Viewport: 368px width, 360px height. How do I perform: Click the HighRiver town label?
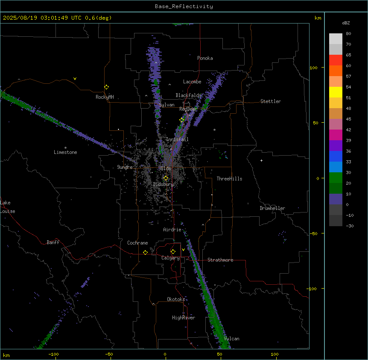click(x=184, y=318)
